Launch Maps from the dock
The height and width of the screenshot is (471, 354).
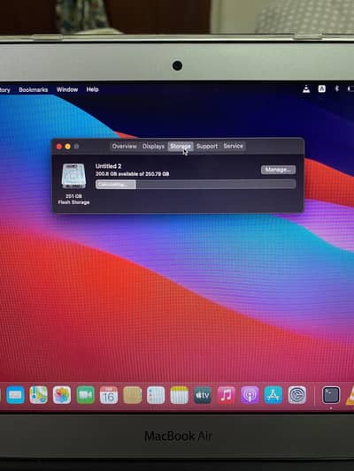[39, 395]
